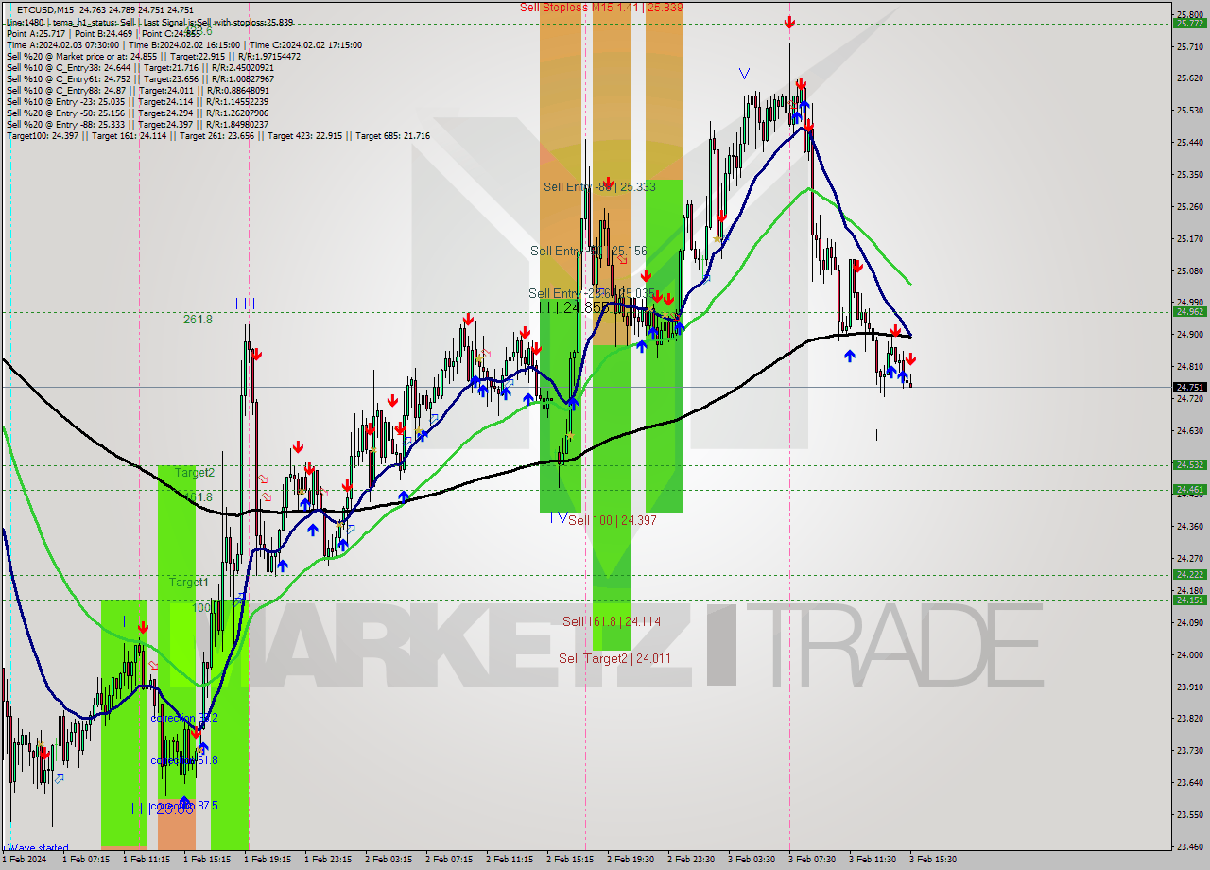Select the Target1 label on green zone
The width and height of the screenshot is (1210, 870).
pos(189,583)
